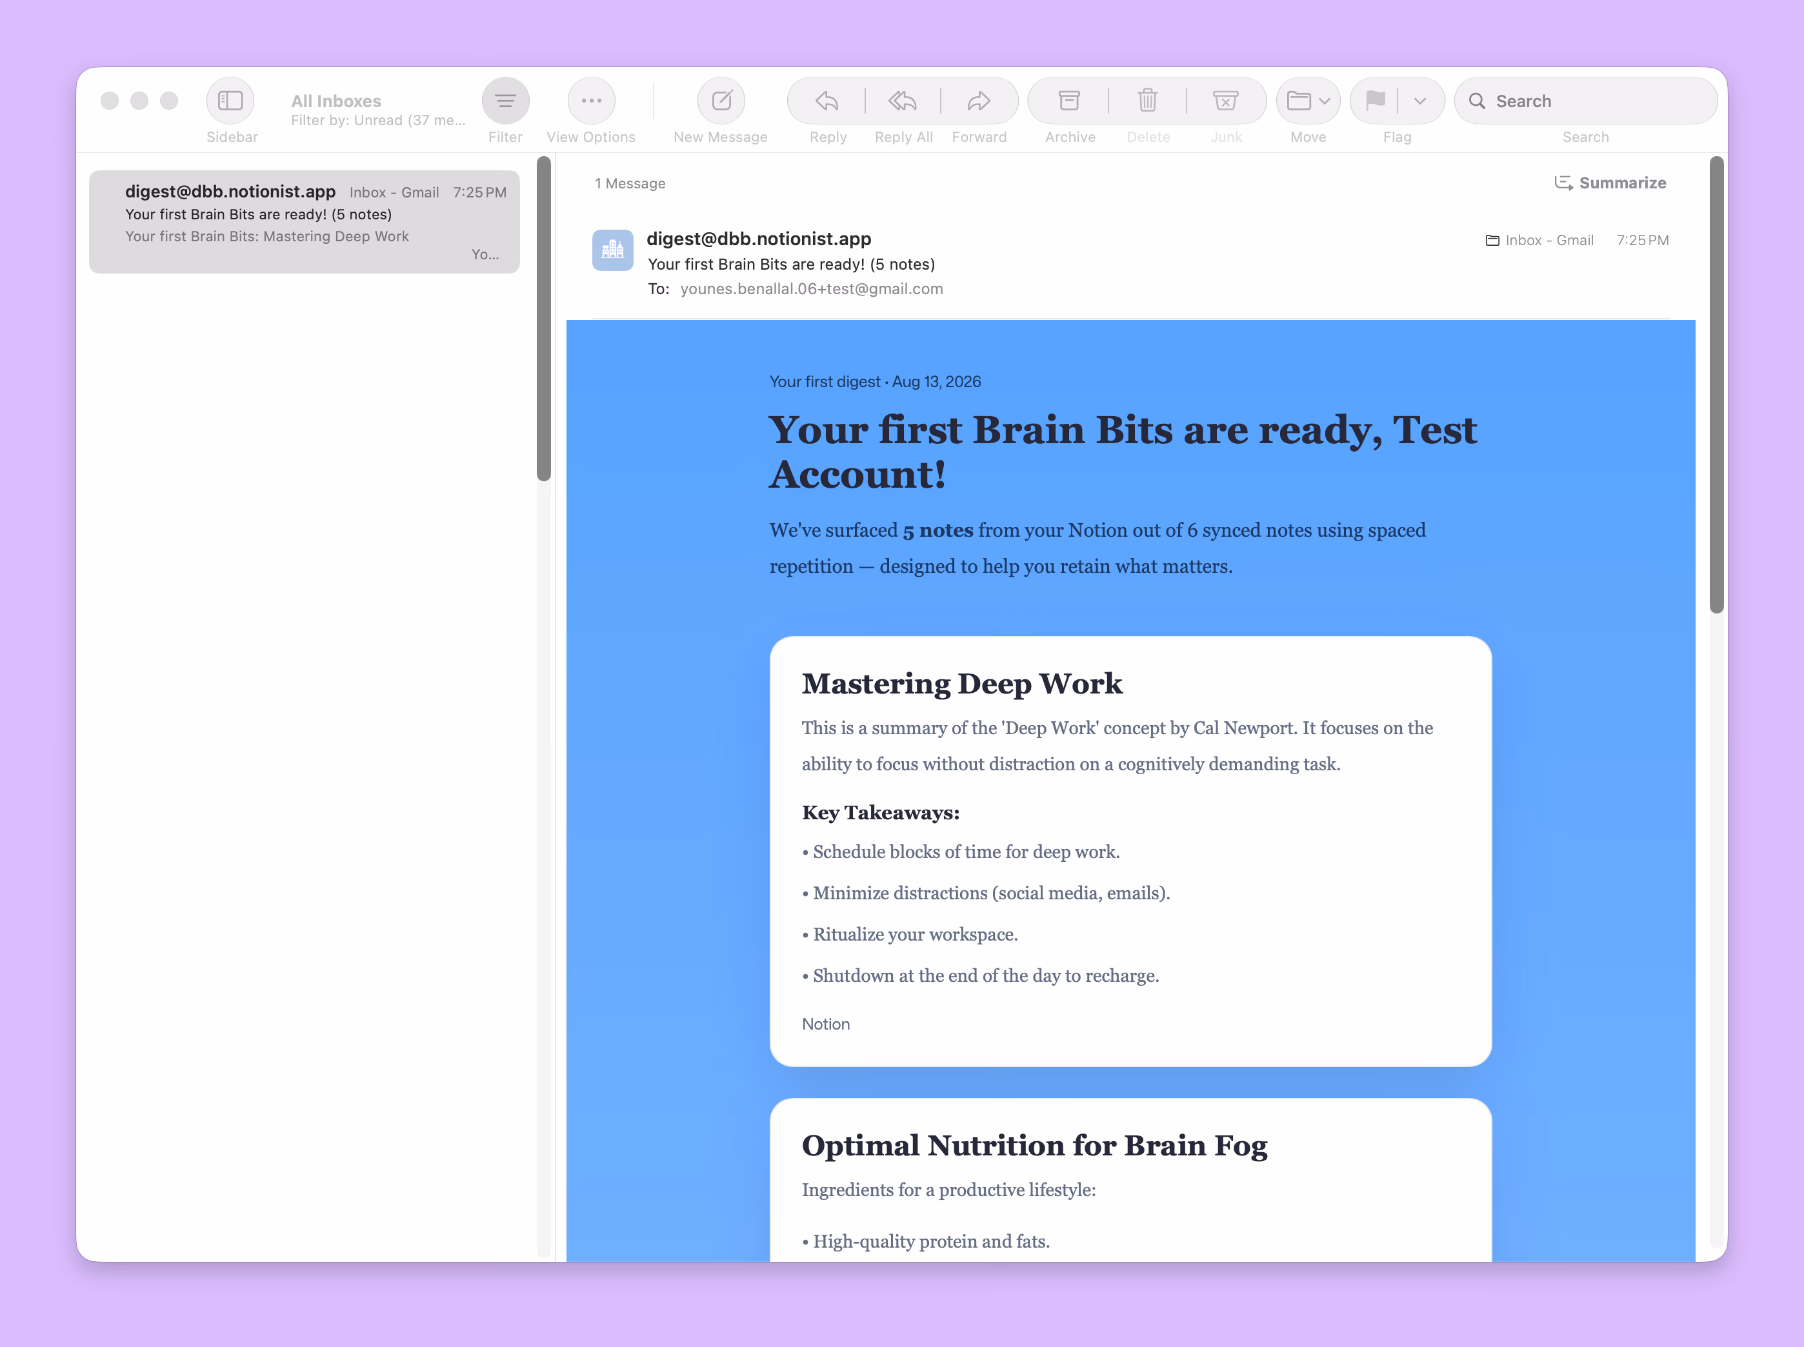1804x1347 pixels.
Task: Select the digest@dbb.notionist.app message in list
Action: [304, 222]
